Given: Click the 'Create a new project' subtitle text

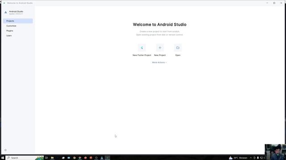Looking at the screenshot, I should 160,32.
